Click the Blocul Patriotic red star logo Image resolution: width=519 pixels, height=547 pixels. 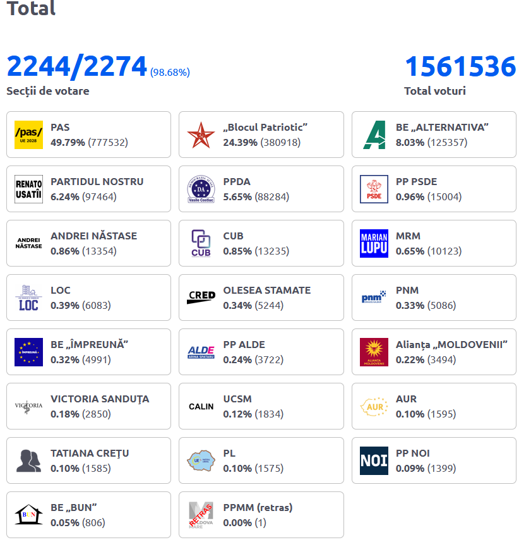(x=201, y=135)
